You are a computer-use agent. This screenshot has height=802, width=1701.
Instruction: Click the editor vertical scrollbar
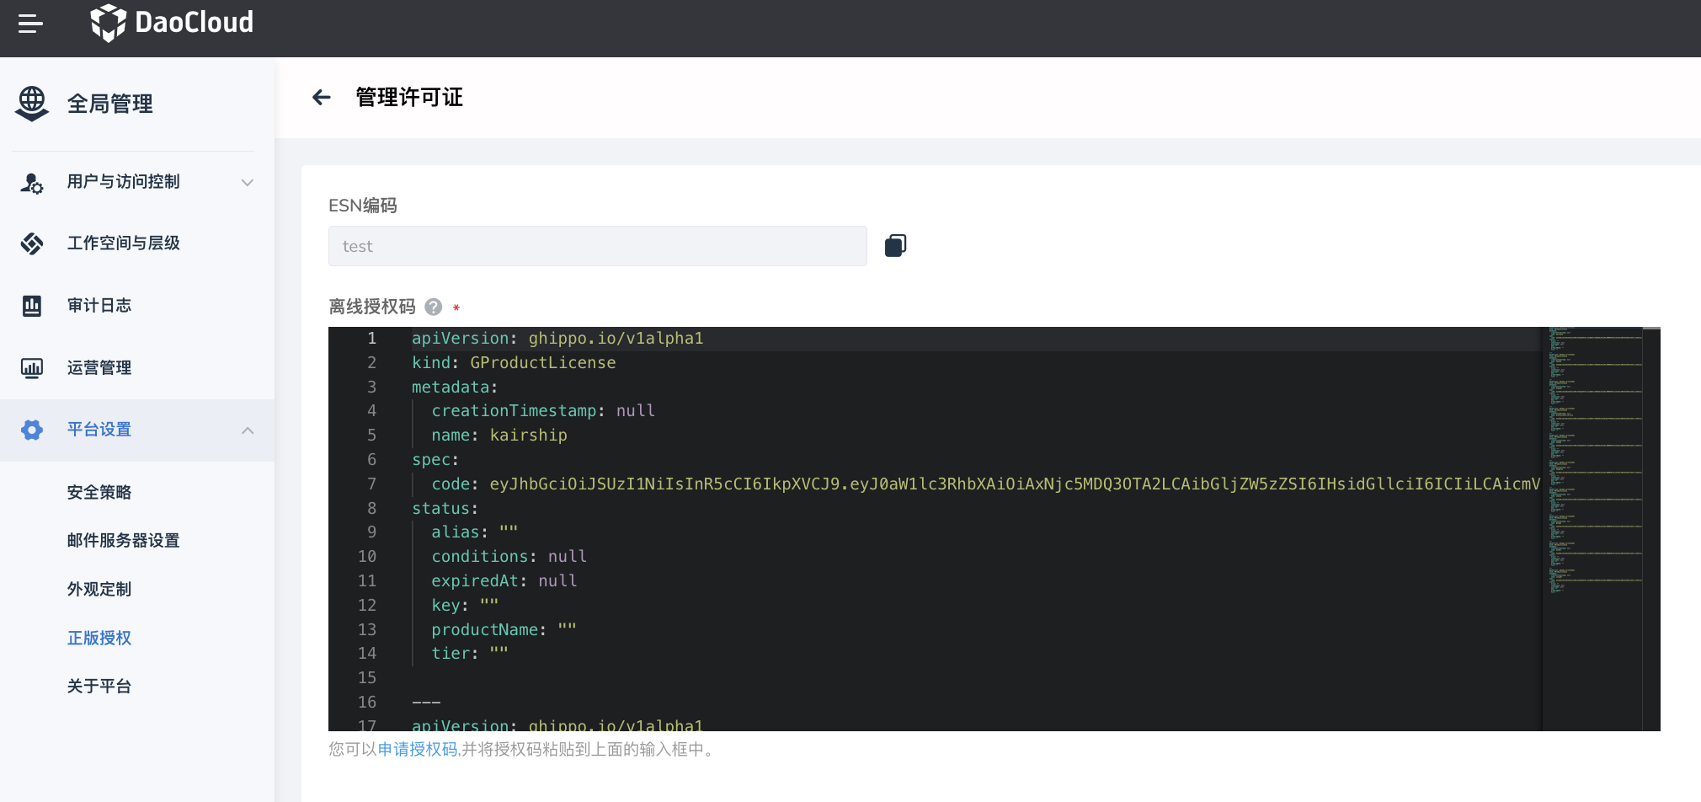click(1651, 529)
